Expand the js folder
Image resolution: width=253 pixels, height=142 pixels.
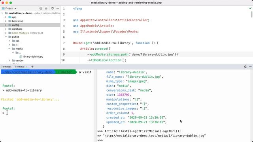[x=9, y=45]
